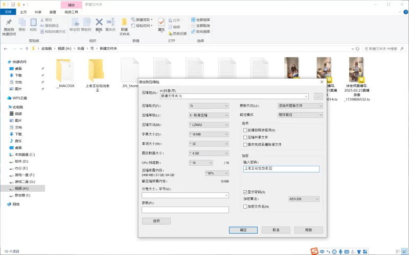Open 属性 properties icon in ribbon

[x=162, y=23]
